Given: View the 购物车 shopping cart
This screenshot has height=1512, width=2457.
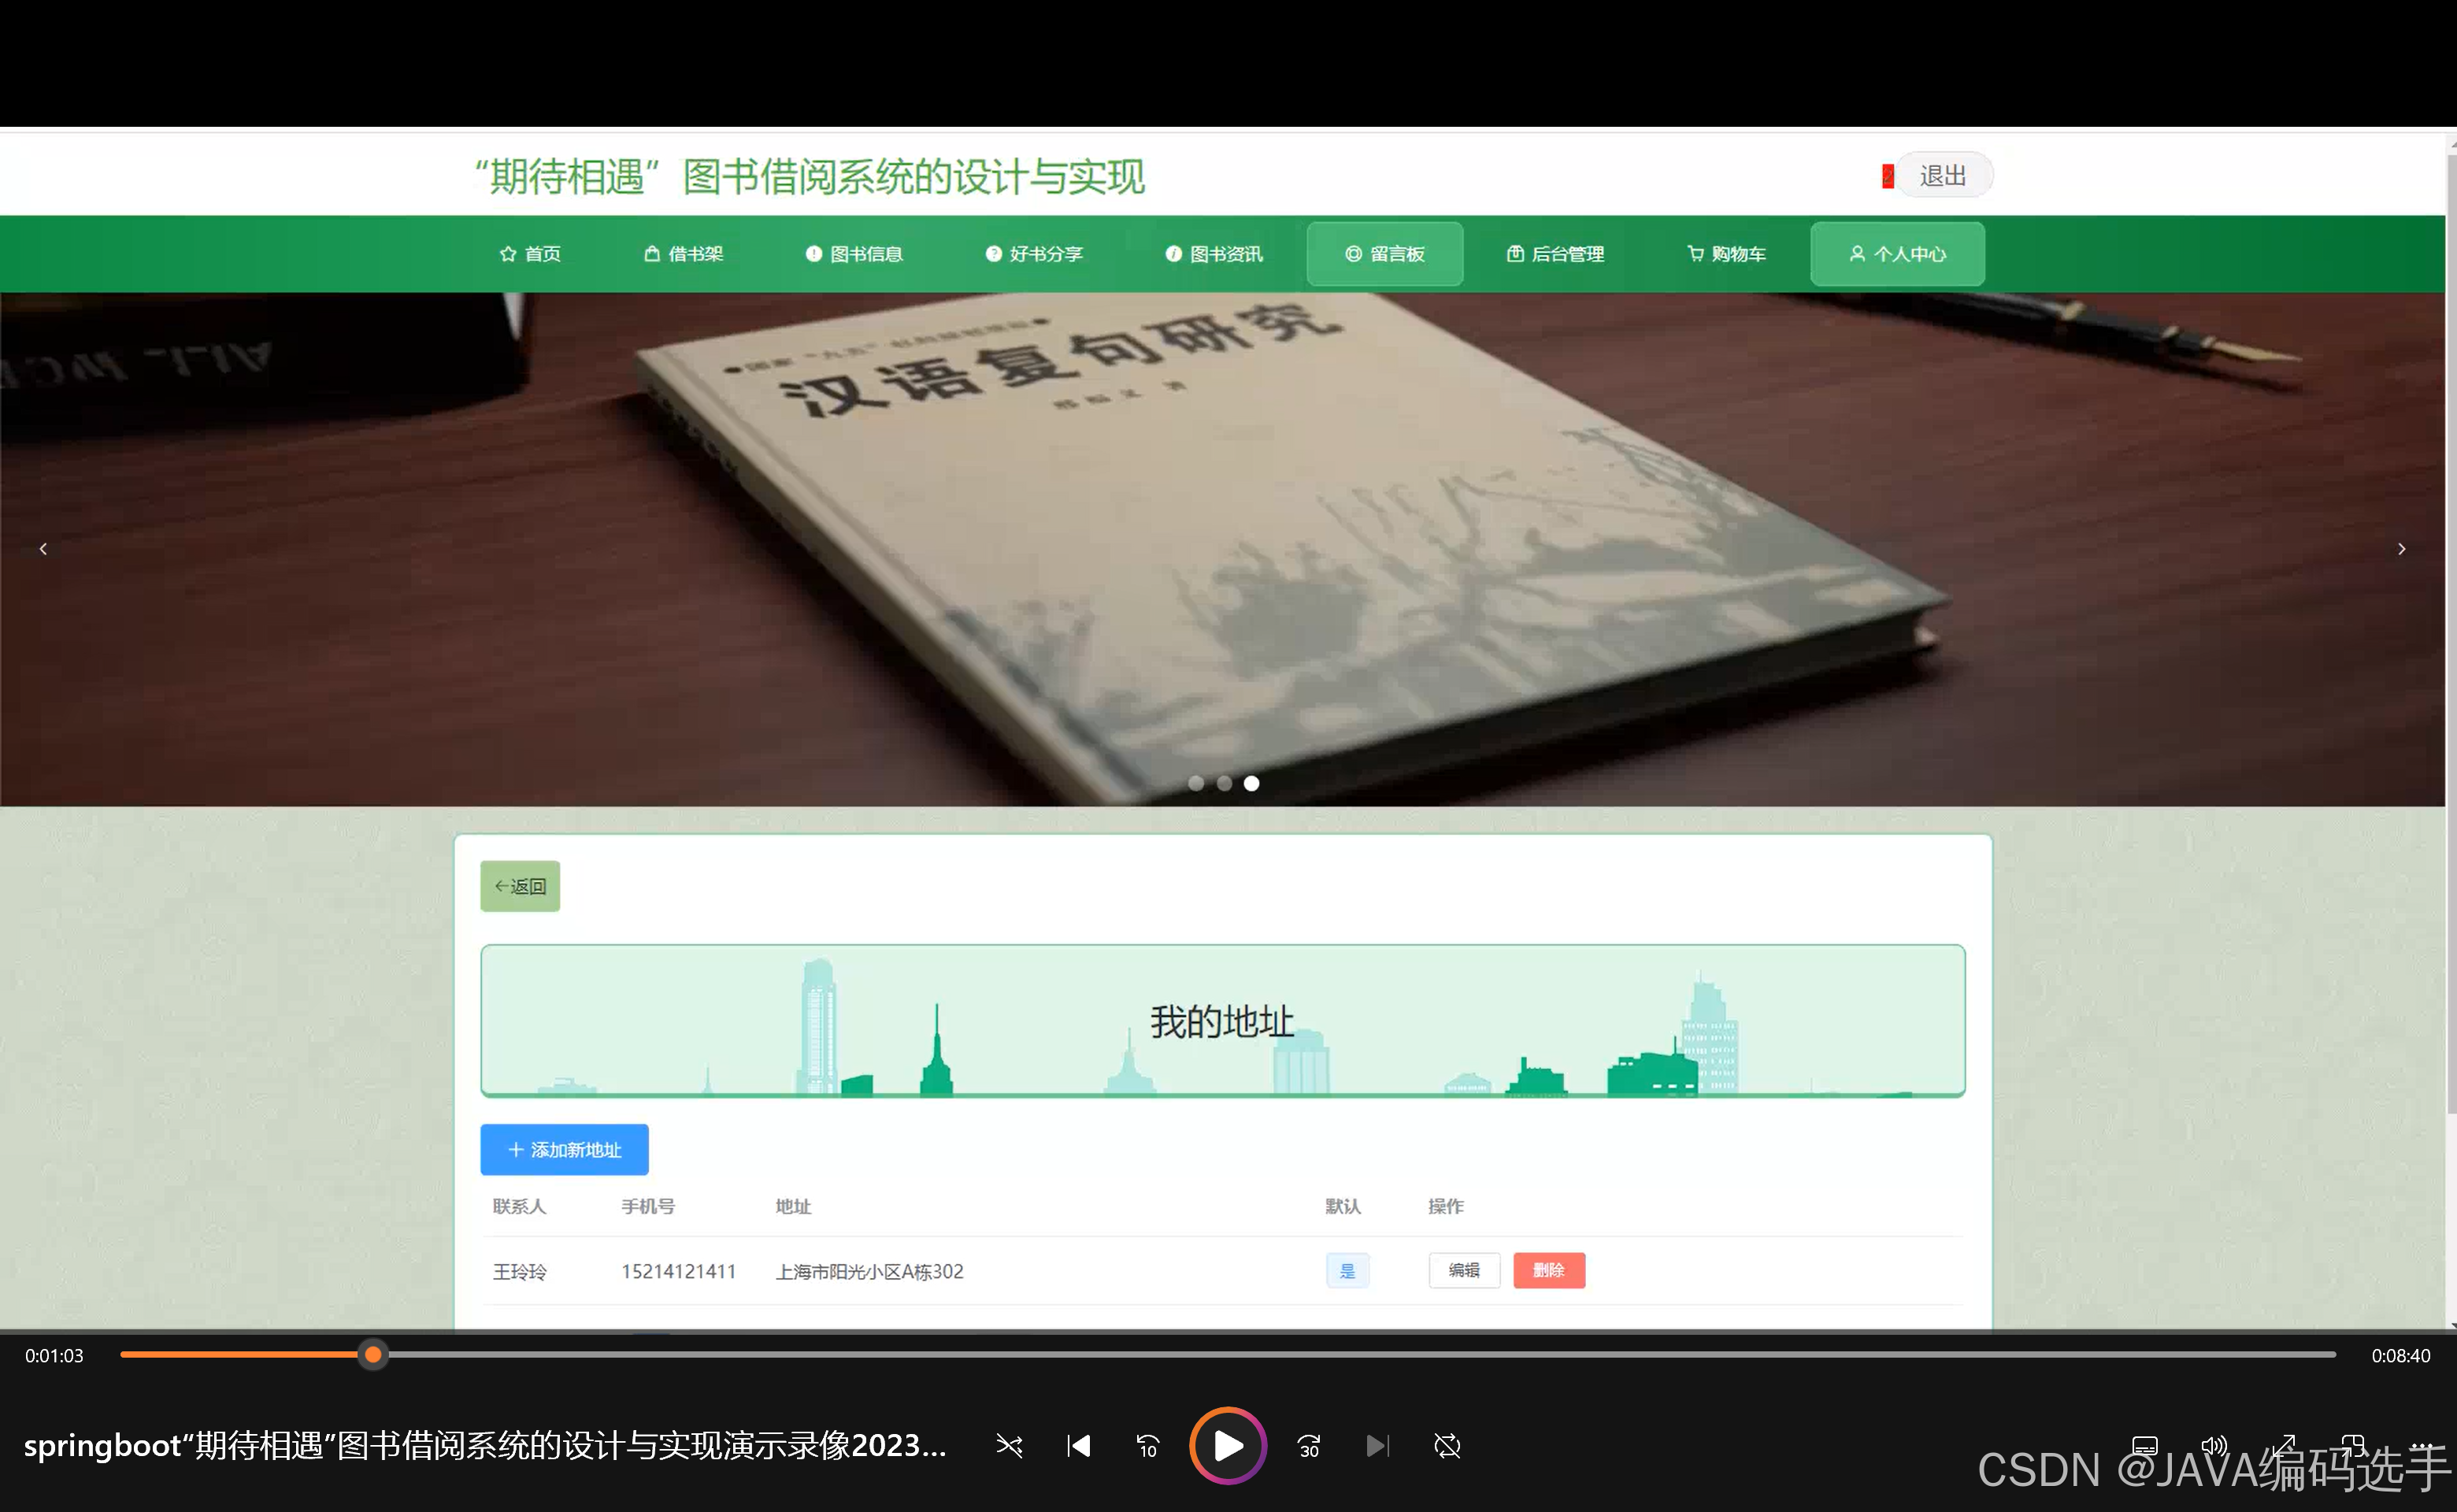Looking at the screenshot, I should (x=1726, y=254).
